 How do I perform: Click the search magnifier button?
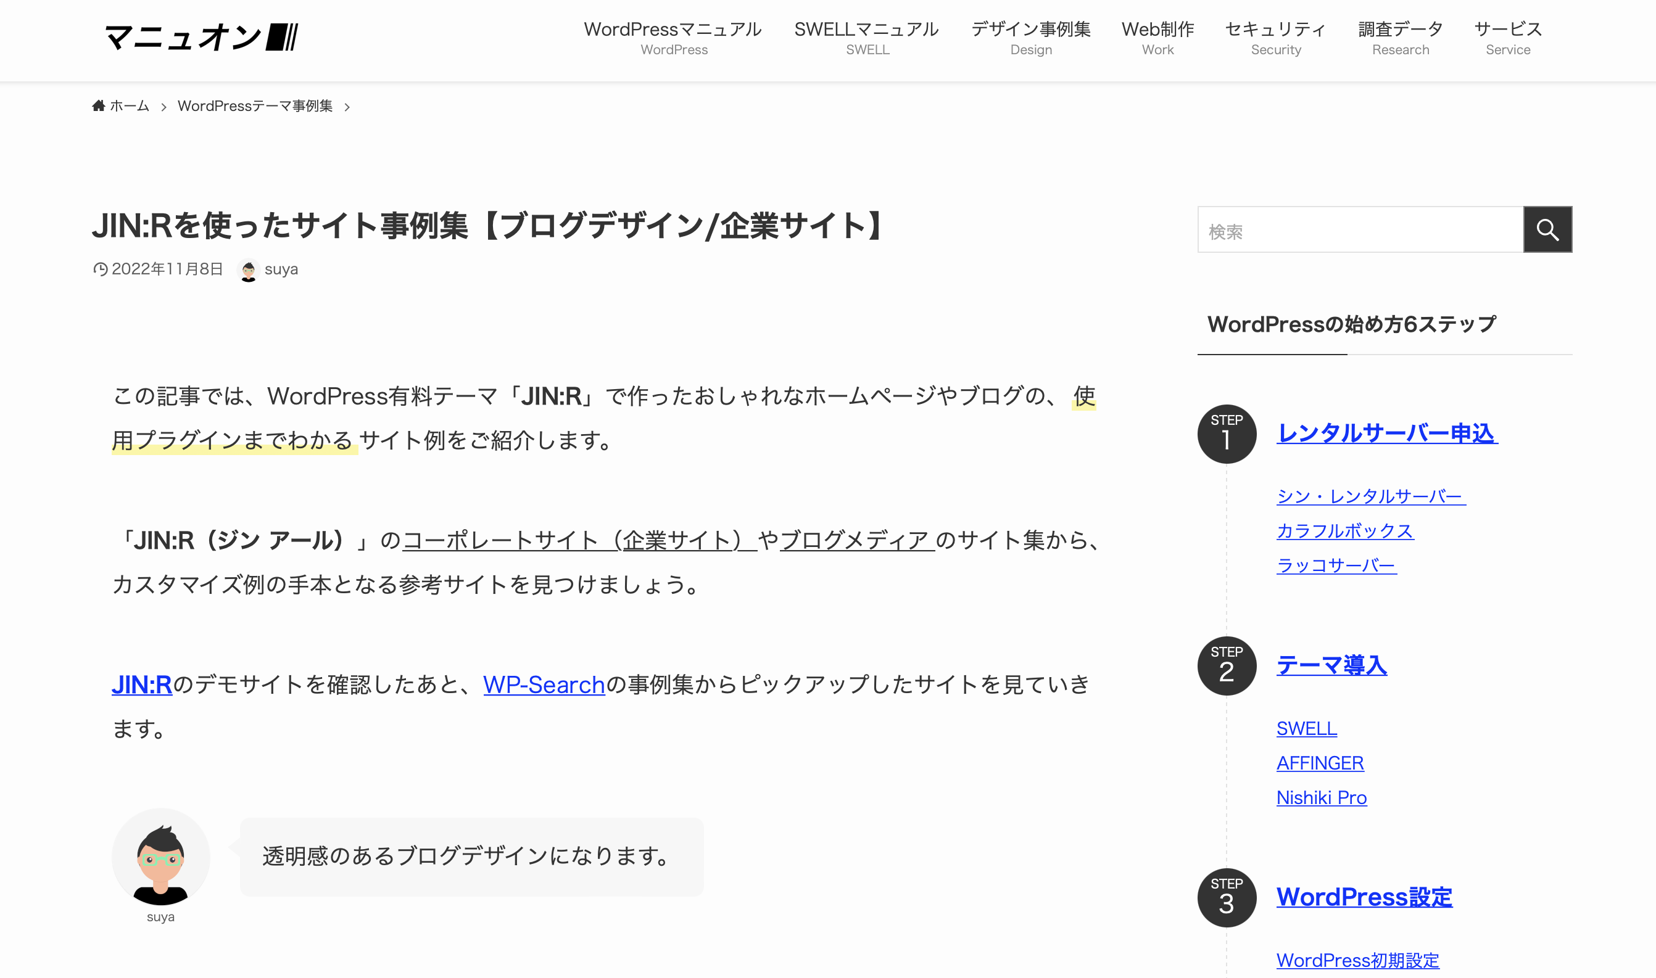tap(1547, 229)
